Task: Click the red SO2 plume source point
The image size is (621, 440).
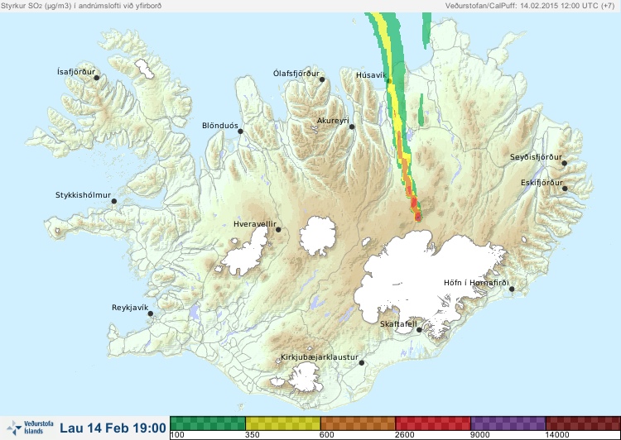Action: (x=418, y=217)
